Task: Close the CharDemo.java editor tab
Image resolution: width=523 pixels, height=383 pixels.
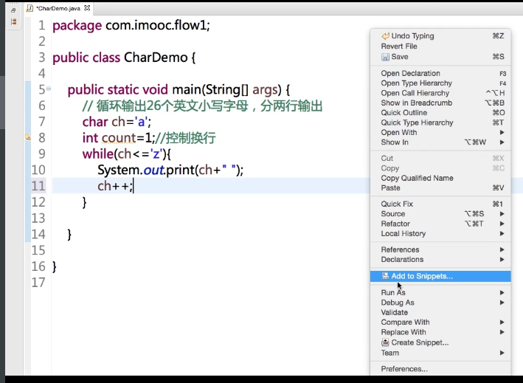Action: (x=87, y=8)
